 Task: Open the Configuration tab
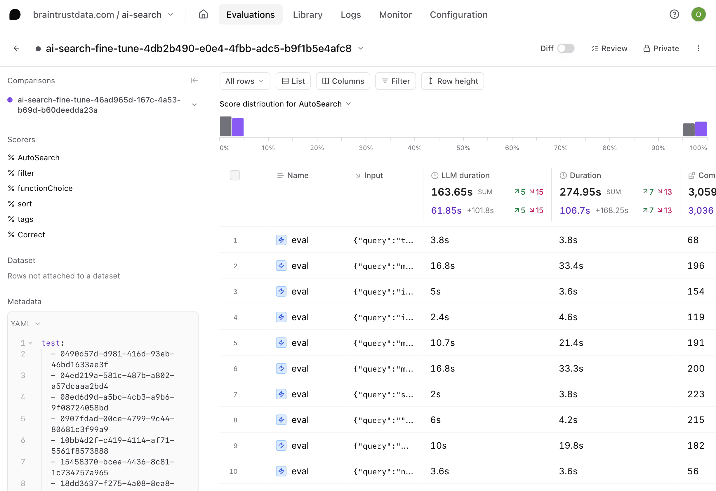click(458, 15)
